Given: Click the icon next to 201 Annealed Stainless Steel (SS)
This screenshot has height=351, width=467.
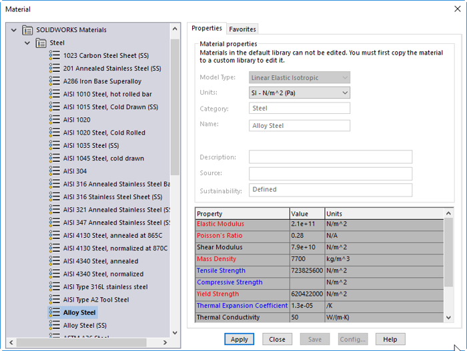Looking at the screenshot, I should 55,69.
